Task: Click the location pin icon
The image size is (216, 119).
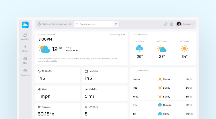Action: 40,24
